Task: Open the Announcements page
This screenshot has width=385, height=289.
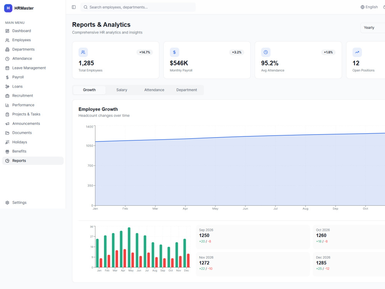Action: [33, 124]
